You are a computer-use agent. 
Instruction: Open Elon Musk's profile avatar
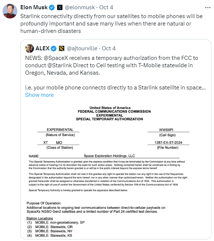10,11
